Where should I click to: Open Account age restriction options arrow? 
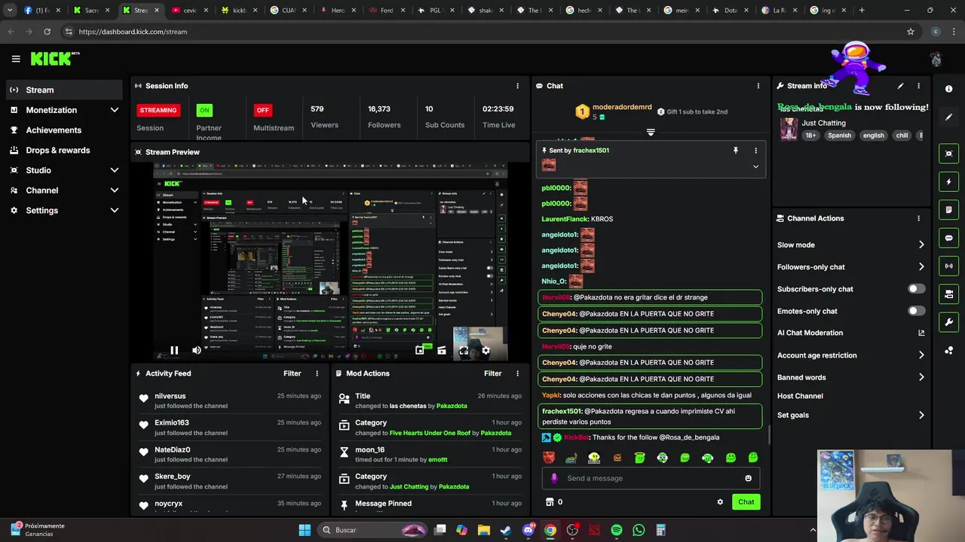click(x=921, y=355)
